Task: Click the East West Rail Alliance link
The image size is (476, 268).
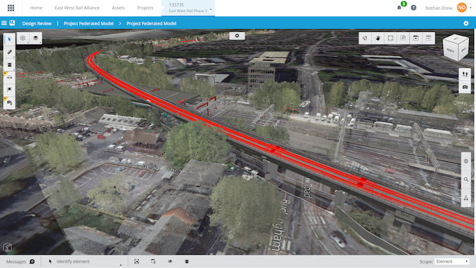Action: pyautogui.click(x=76, y=8)
